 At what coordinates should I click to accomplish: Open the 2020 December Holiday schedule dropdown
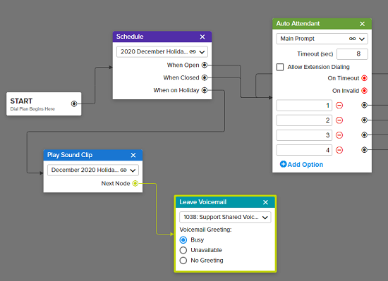tap(162, 52)
